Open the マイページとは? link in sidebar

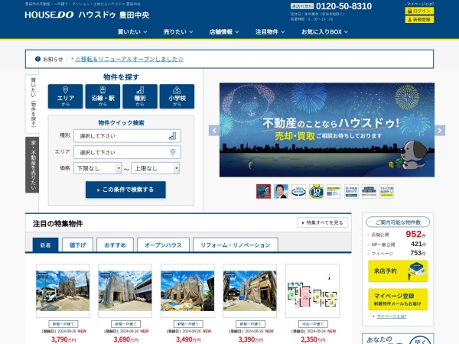tap(392, 316)
